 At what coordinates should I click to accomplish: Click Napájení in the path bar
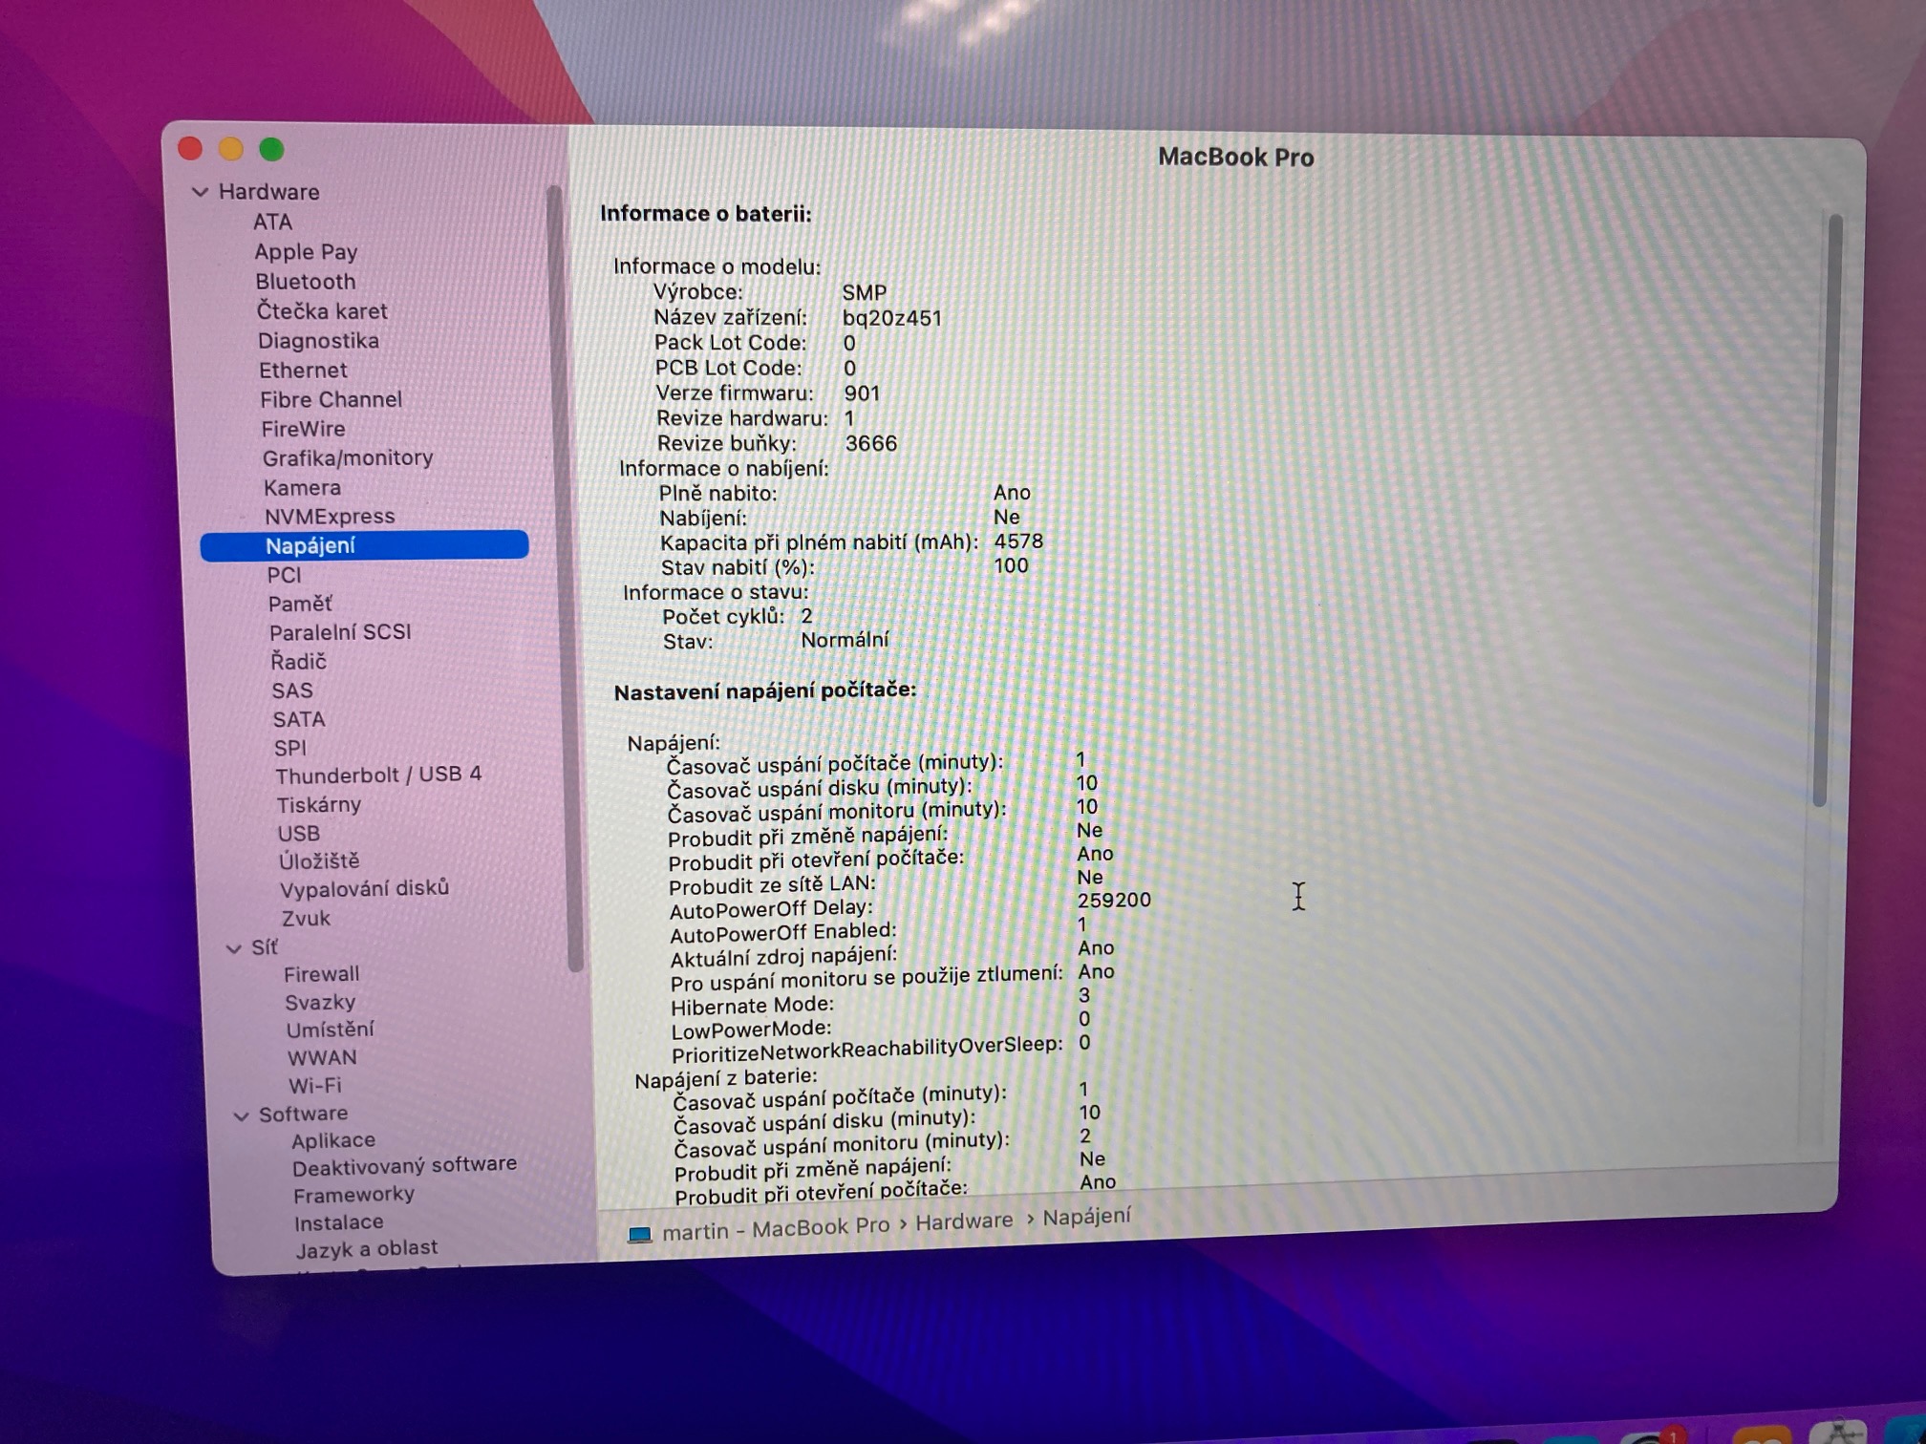click(1086, 1217)
